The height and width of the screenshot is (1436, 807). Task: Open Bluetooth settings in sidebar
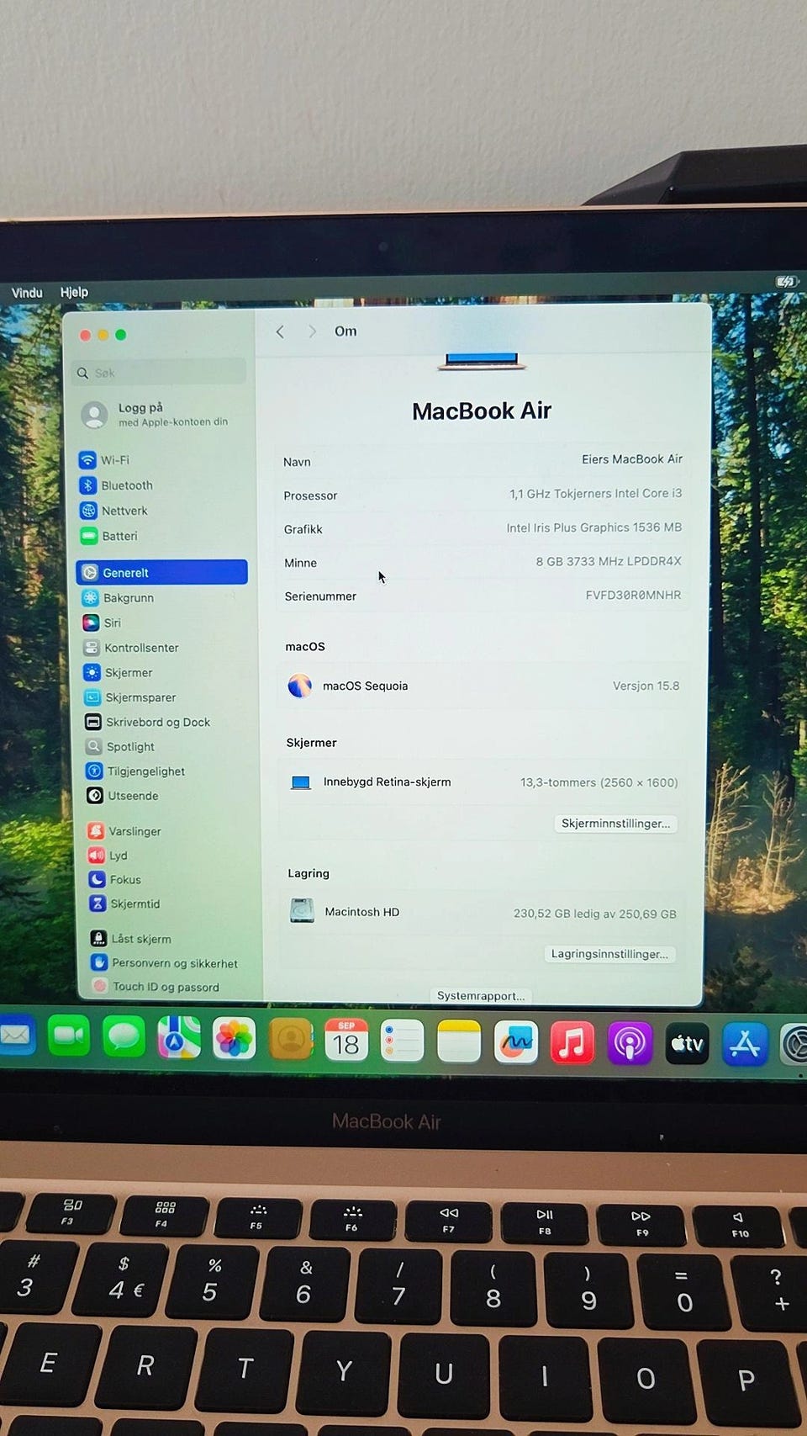coord(117,485)
